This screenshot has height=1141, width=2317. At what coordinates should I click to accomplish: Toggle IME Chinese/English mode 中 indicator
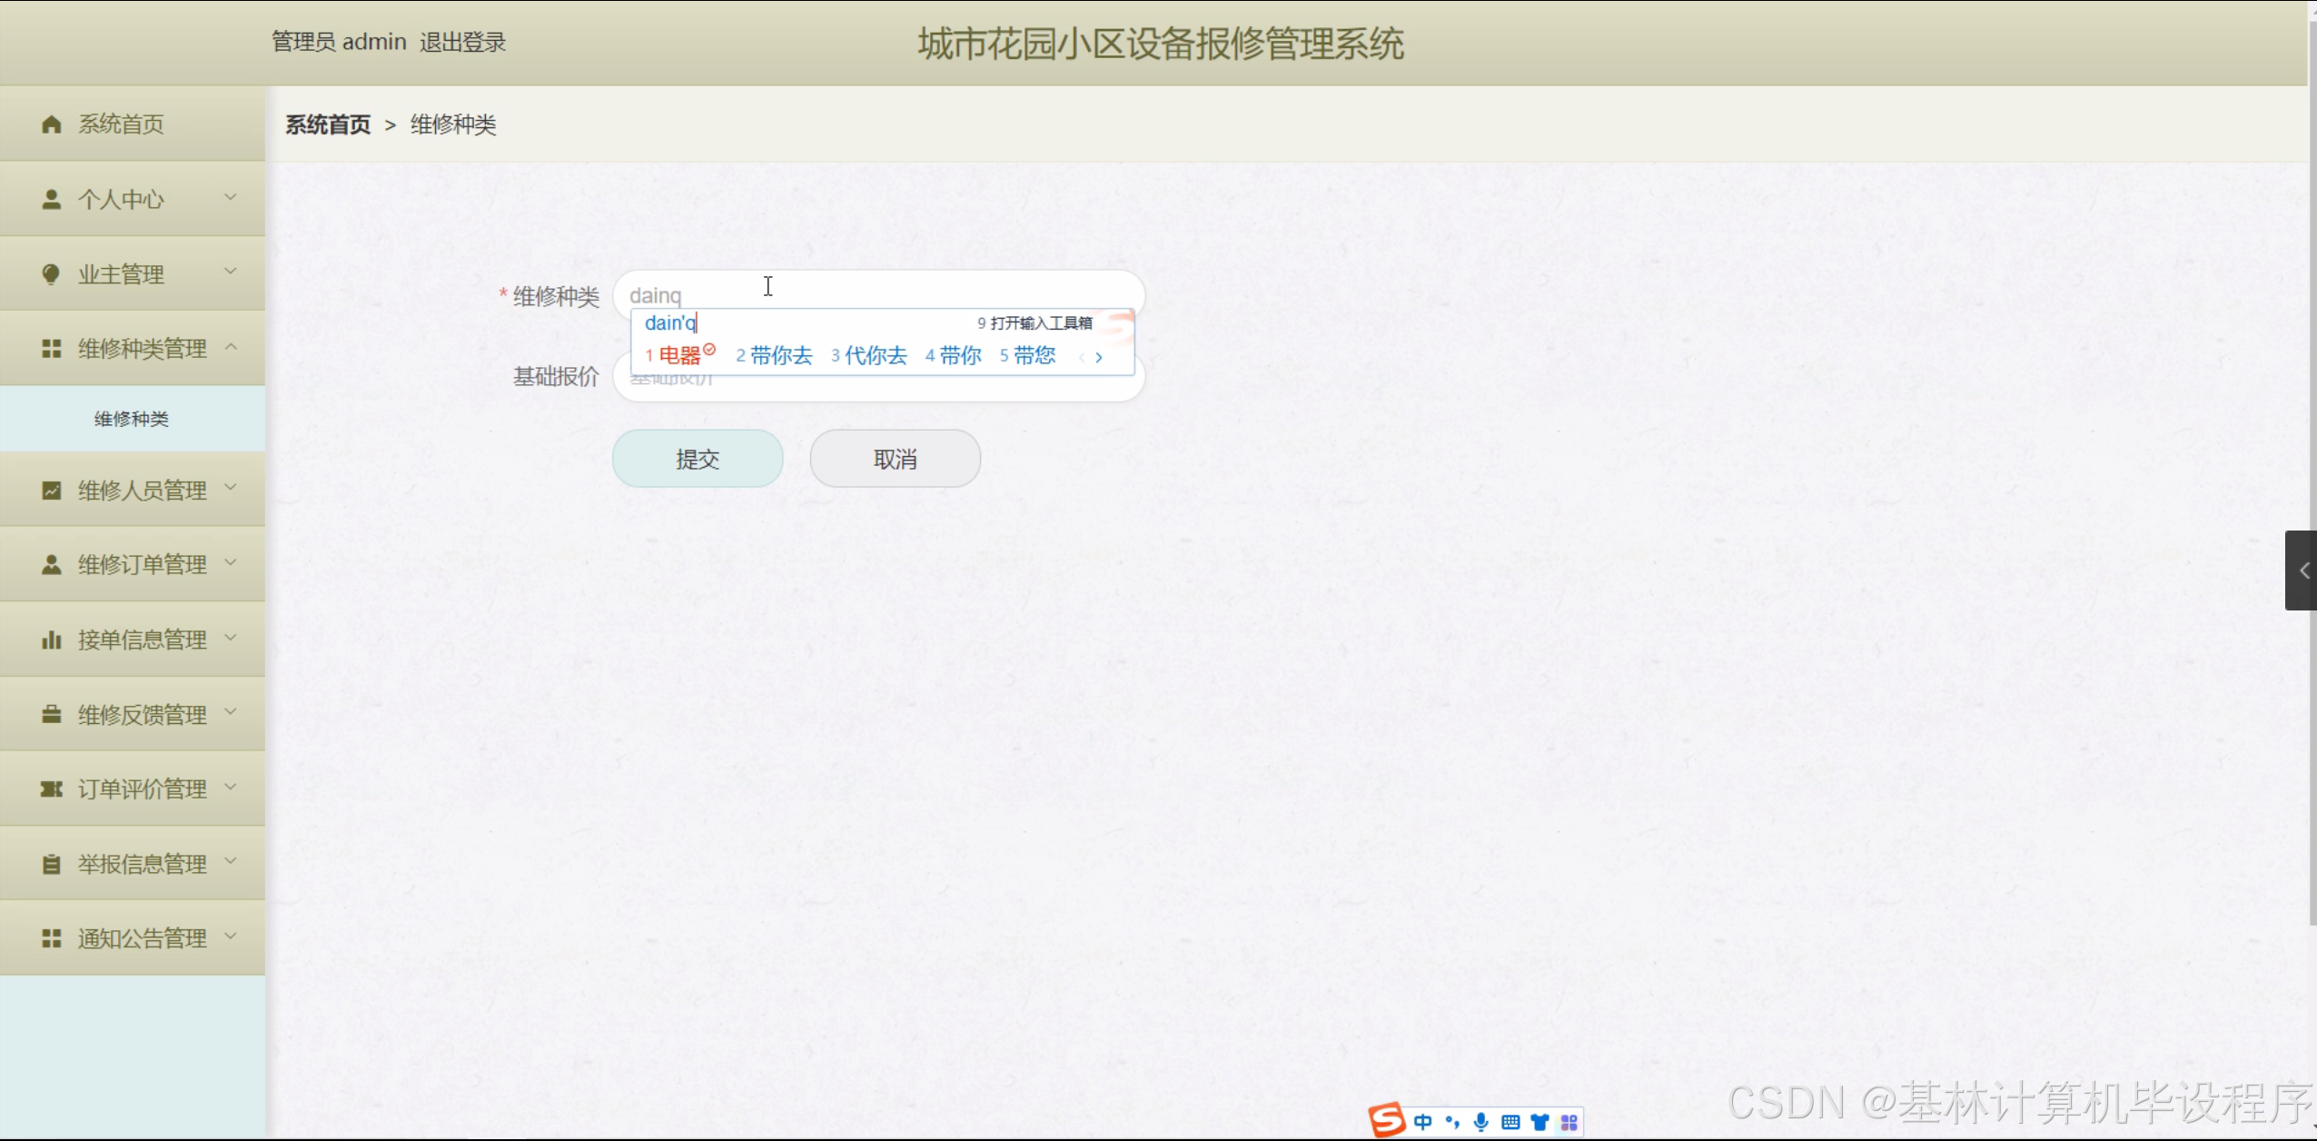pos(1423,1122)
